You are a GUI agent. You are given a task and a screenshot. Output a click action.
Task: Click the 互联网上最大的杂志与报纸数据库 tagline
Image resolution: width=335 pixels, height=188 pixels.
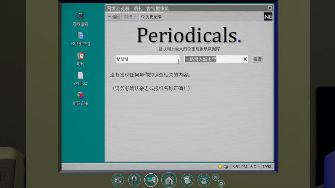click(189, 49)
